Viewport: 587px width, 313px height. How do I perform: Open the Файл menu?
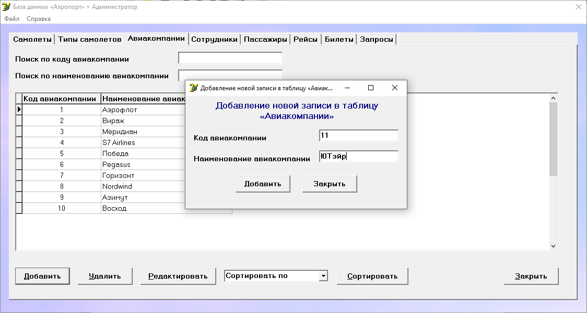click(11, 19)
